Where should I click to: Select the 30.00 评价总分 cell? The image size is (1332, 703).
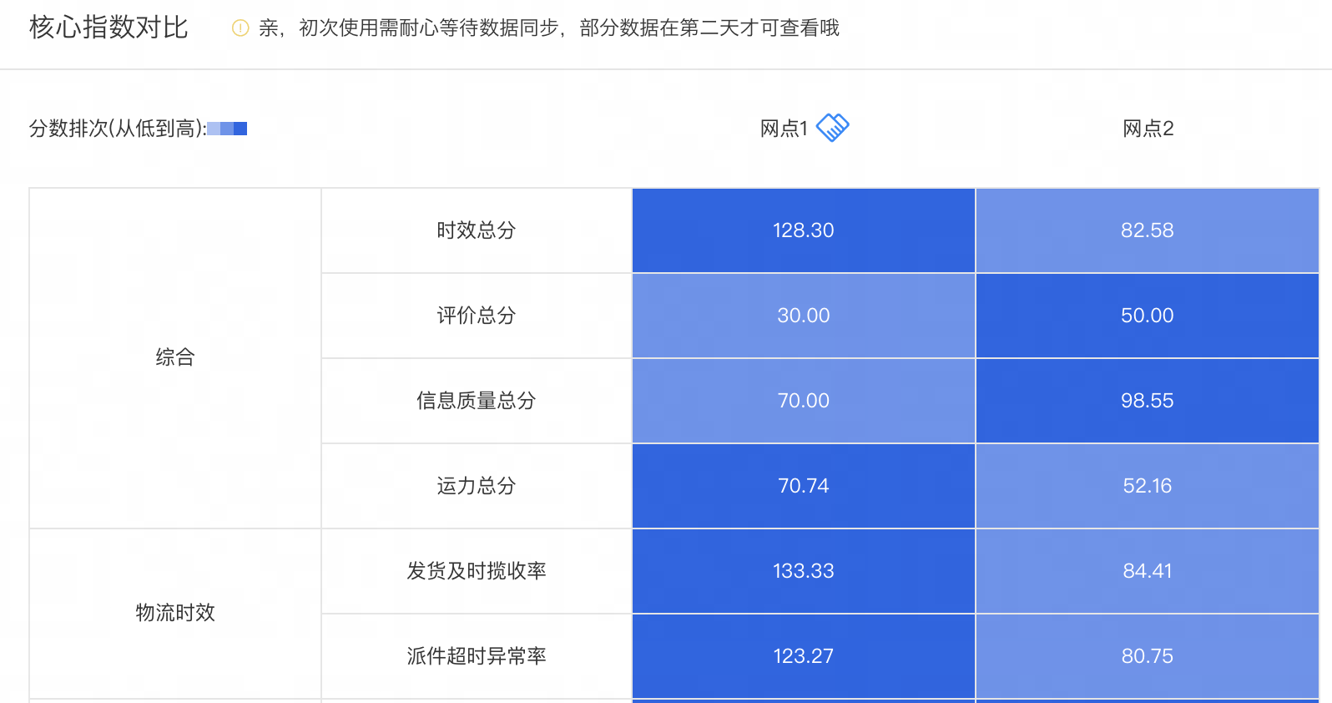tap(803, 316)
